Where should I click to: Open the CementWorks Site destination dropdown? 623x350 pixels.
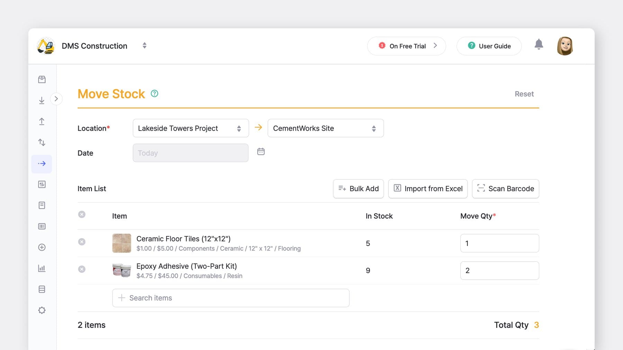click(x=325, y=128)
